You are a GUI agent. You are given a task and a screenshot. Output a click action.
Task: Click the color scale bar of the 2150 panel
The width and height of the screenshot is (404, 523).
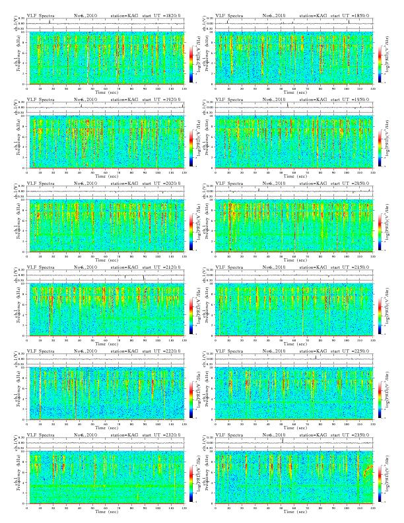point(380,316)
